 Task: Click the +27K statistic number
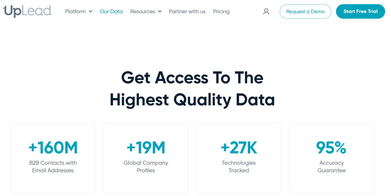(239, 147)
